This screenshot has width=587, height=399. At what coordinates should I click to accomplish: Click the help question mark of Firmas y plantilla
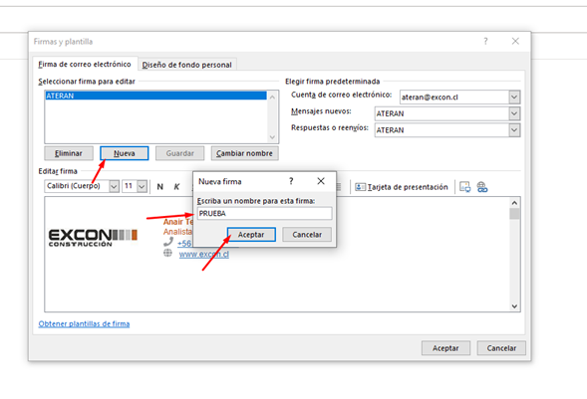485,41
